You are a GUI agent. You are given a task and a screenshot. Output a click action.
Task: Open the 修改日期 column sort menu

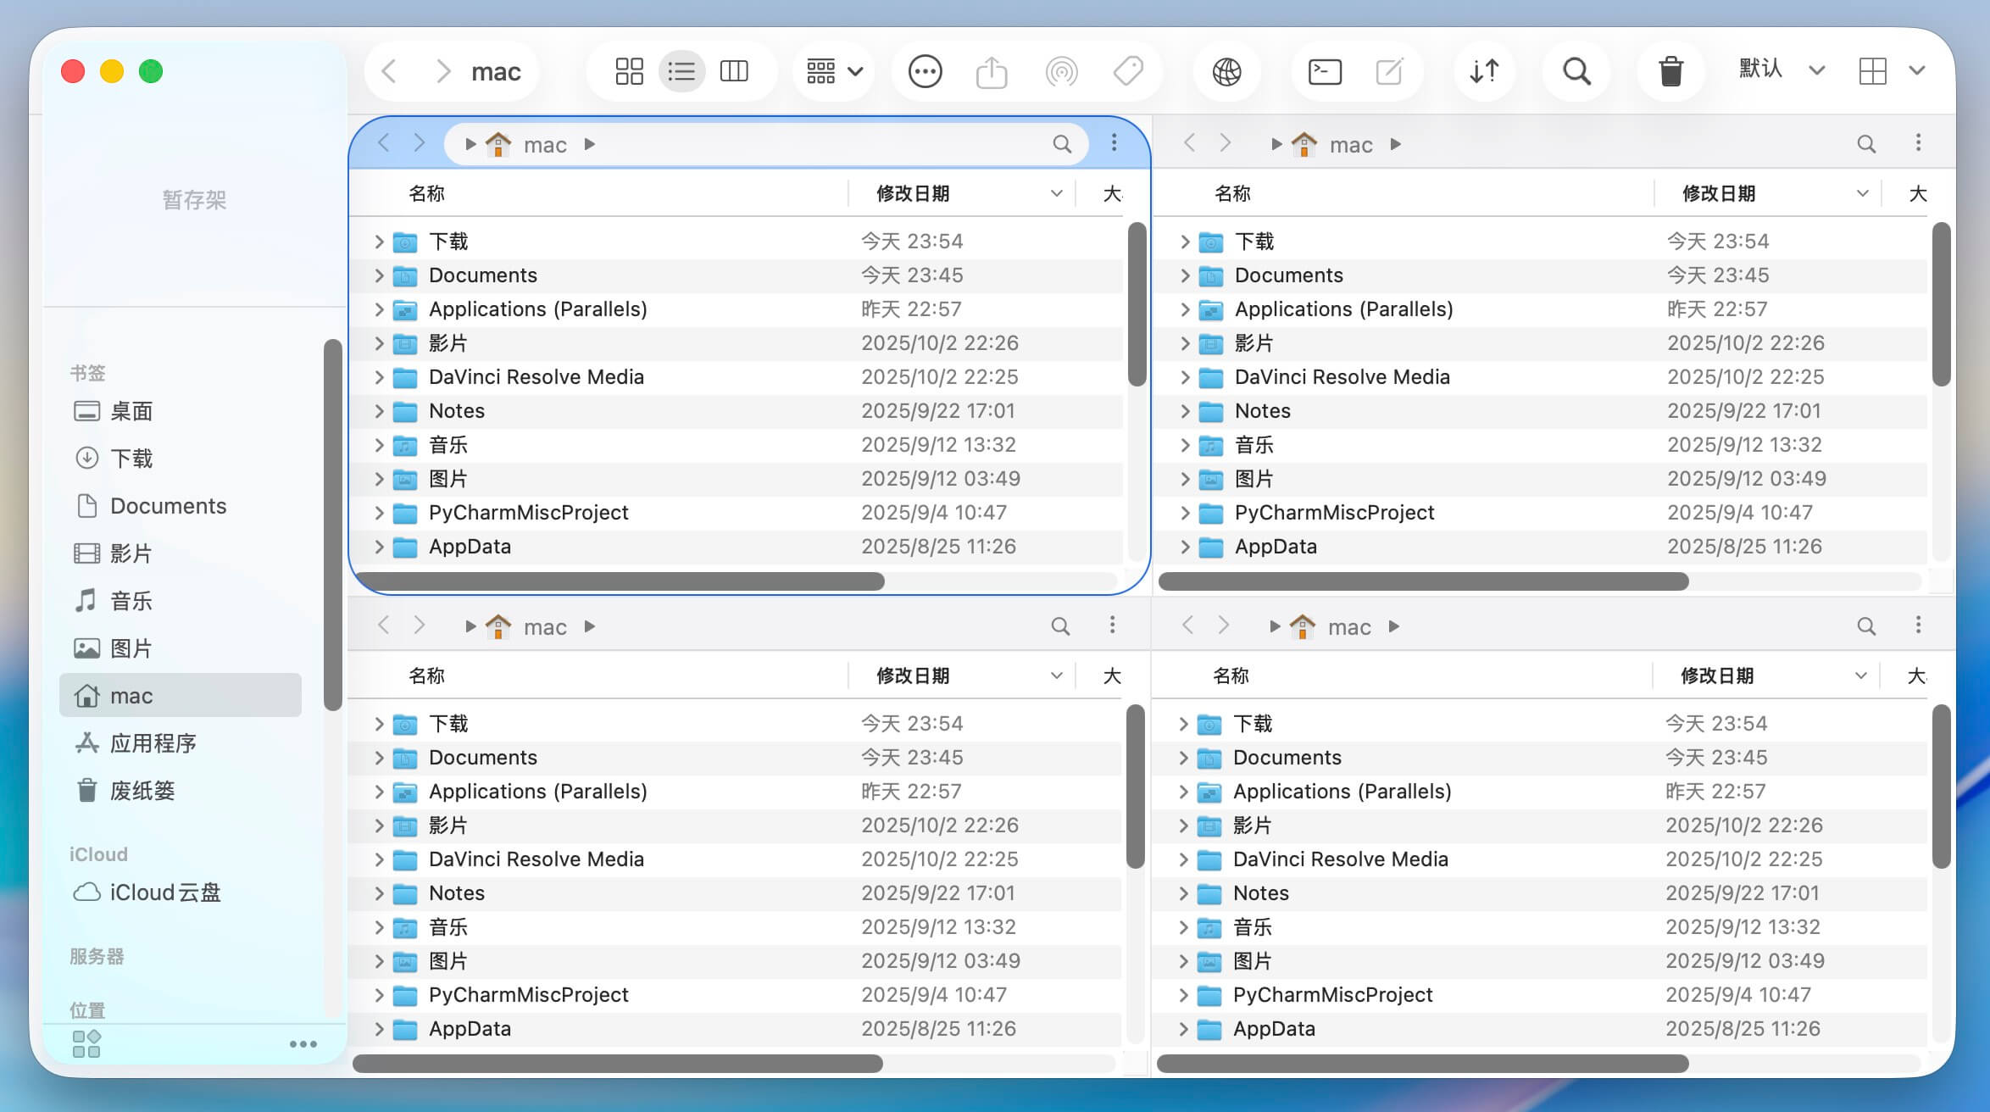[x=1056, y=192]
